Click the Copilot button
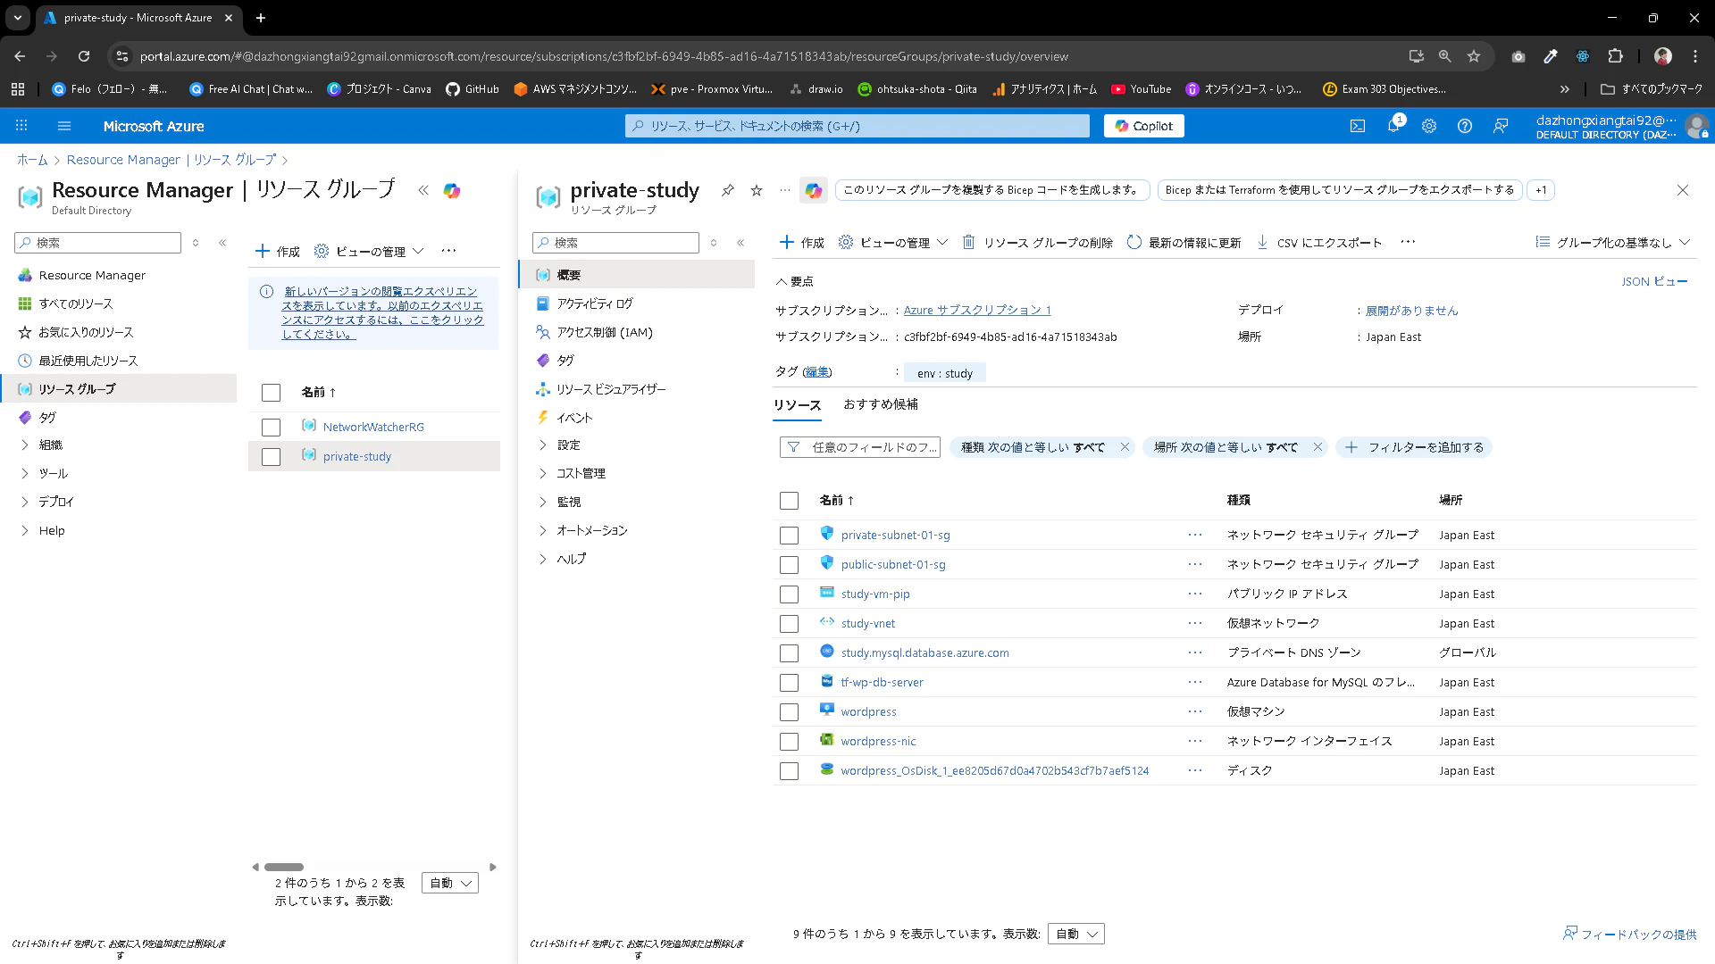This screenshot has height=964, width=1715. pos(1143,126)
